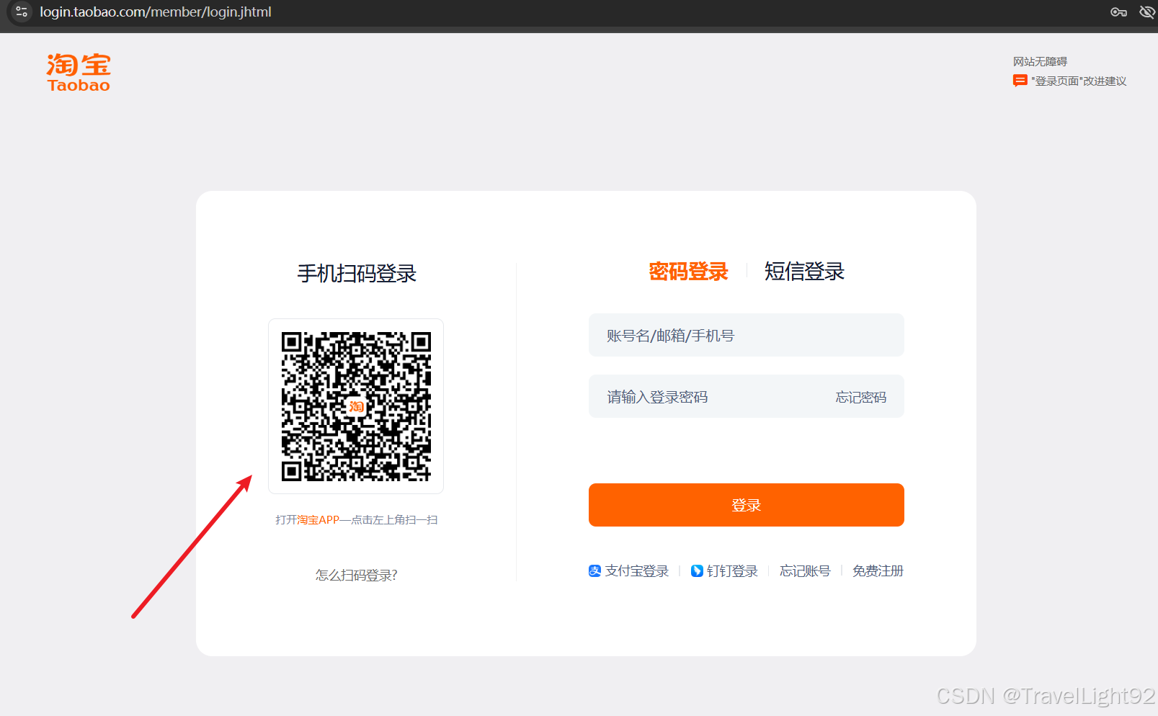Click the QR code image
The width and height of the screenshot is (1158, 716).
pos(356,406)
